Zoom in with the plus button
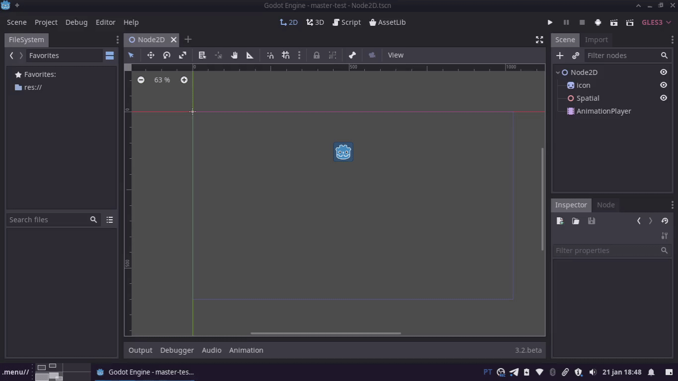Viewport: 678px width, 381px height. [184, 80]
